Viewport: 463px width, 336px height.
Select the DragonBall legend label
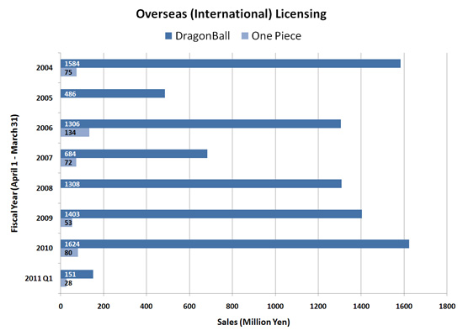(x=203, y=36)
